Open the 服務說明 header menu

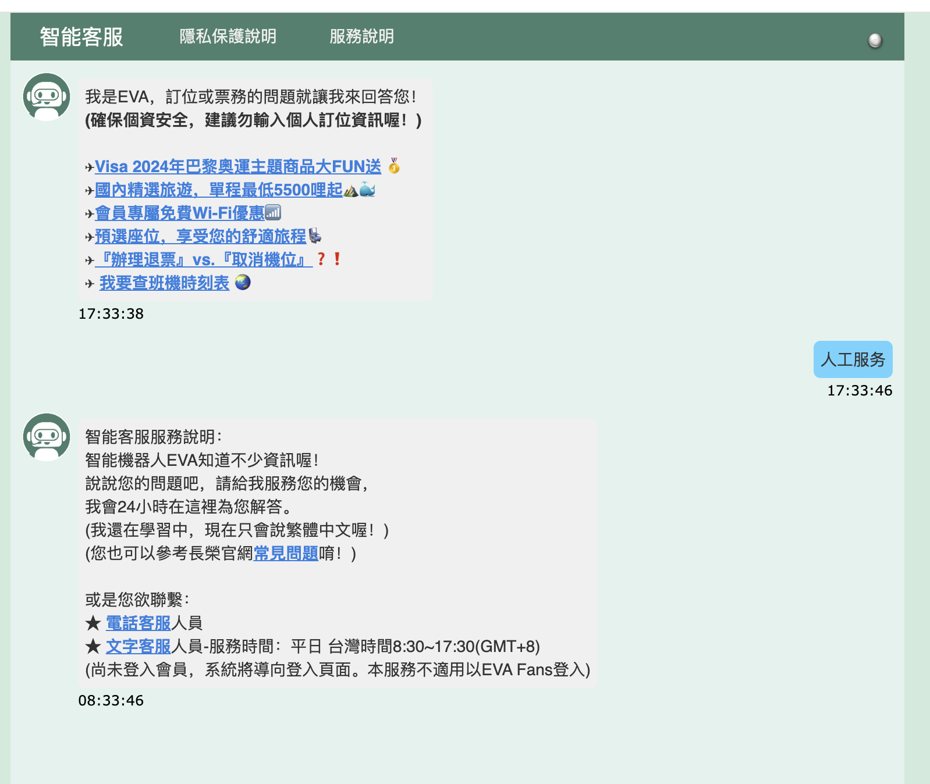(x=361, y=37)
